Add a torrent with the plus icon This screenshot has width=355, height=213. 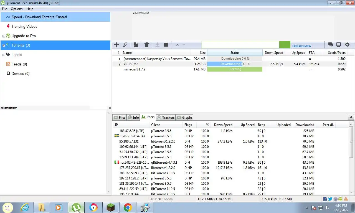point(116,45)
